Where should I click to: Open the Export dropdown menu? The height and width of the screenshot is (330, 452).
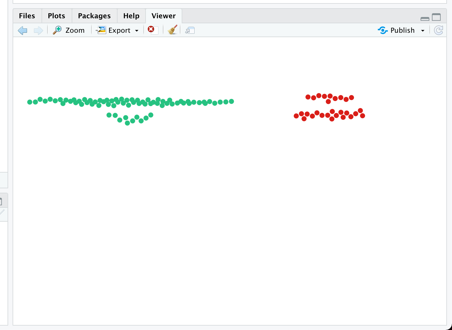pyautogui.click(x=137, y=31)
